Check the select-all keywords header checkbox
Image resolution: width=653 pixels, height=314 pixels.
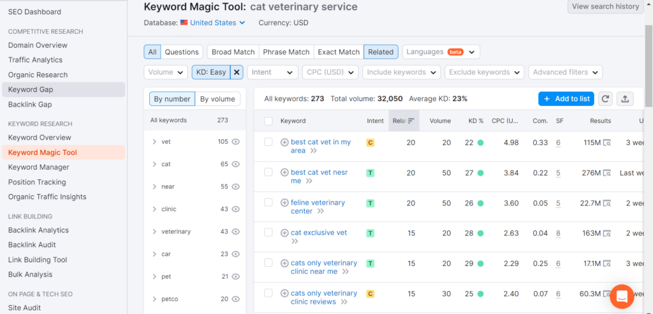(268, 121)
